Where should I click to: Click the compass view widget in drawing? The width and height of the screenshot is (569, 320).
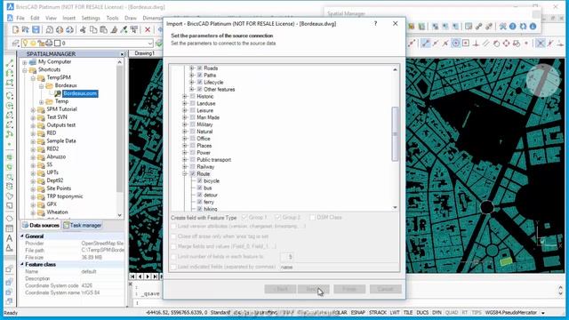pos(543,81)
